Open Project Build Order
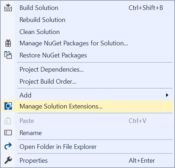Image resolution: width=175 pixels, height=168 pixels. click(x=87, y=82)
